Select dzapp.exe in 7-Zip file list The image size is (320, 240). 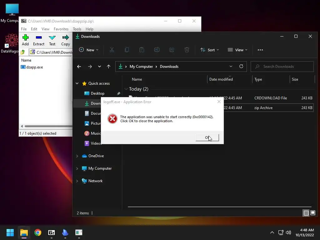pyautogui.click(x=32, y=67)
